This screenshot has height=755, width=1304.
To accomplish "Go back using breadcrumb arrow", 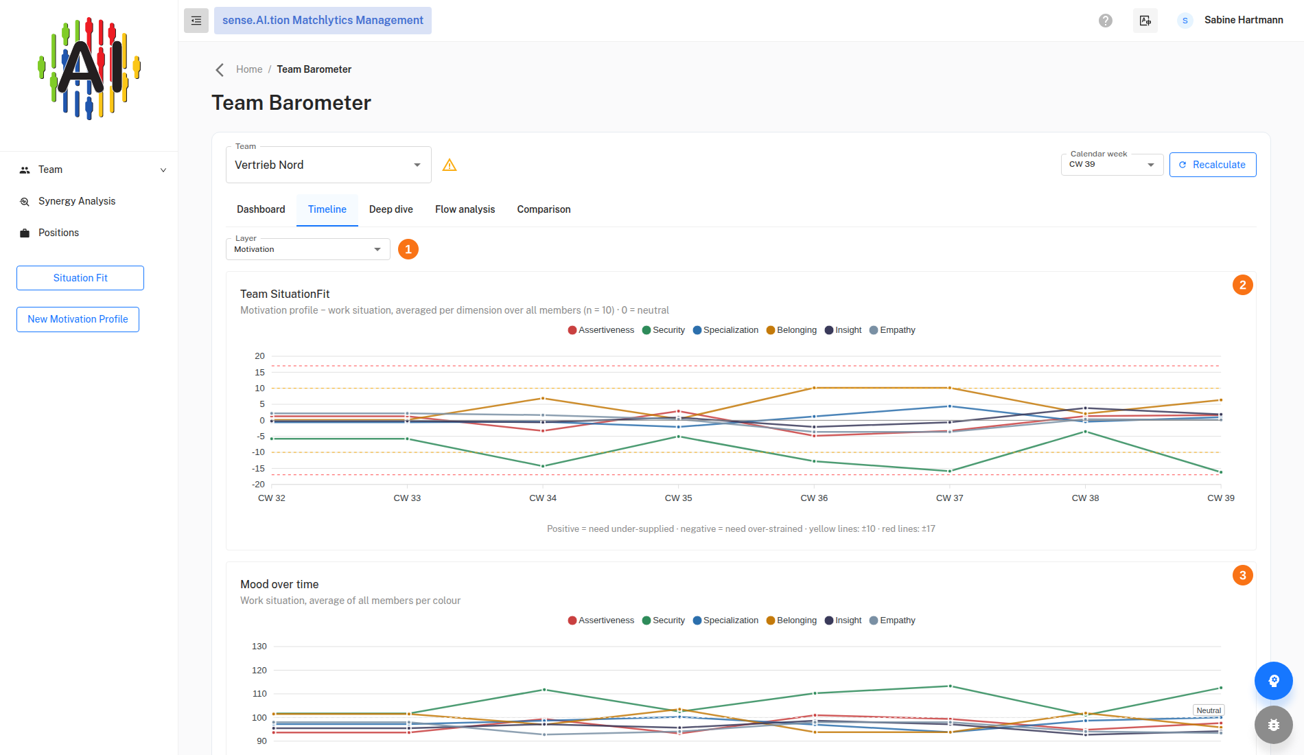I will [220, 69].
